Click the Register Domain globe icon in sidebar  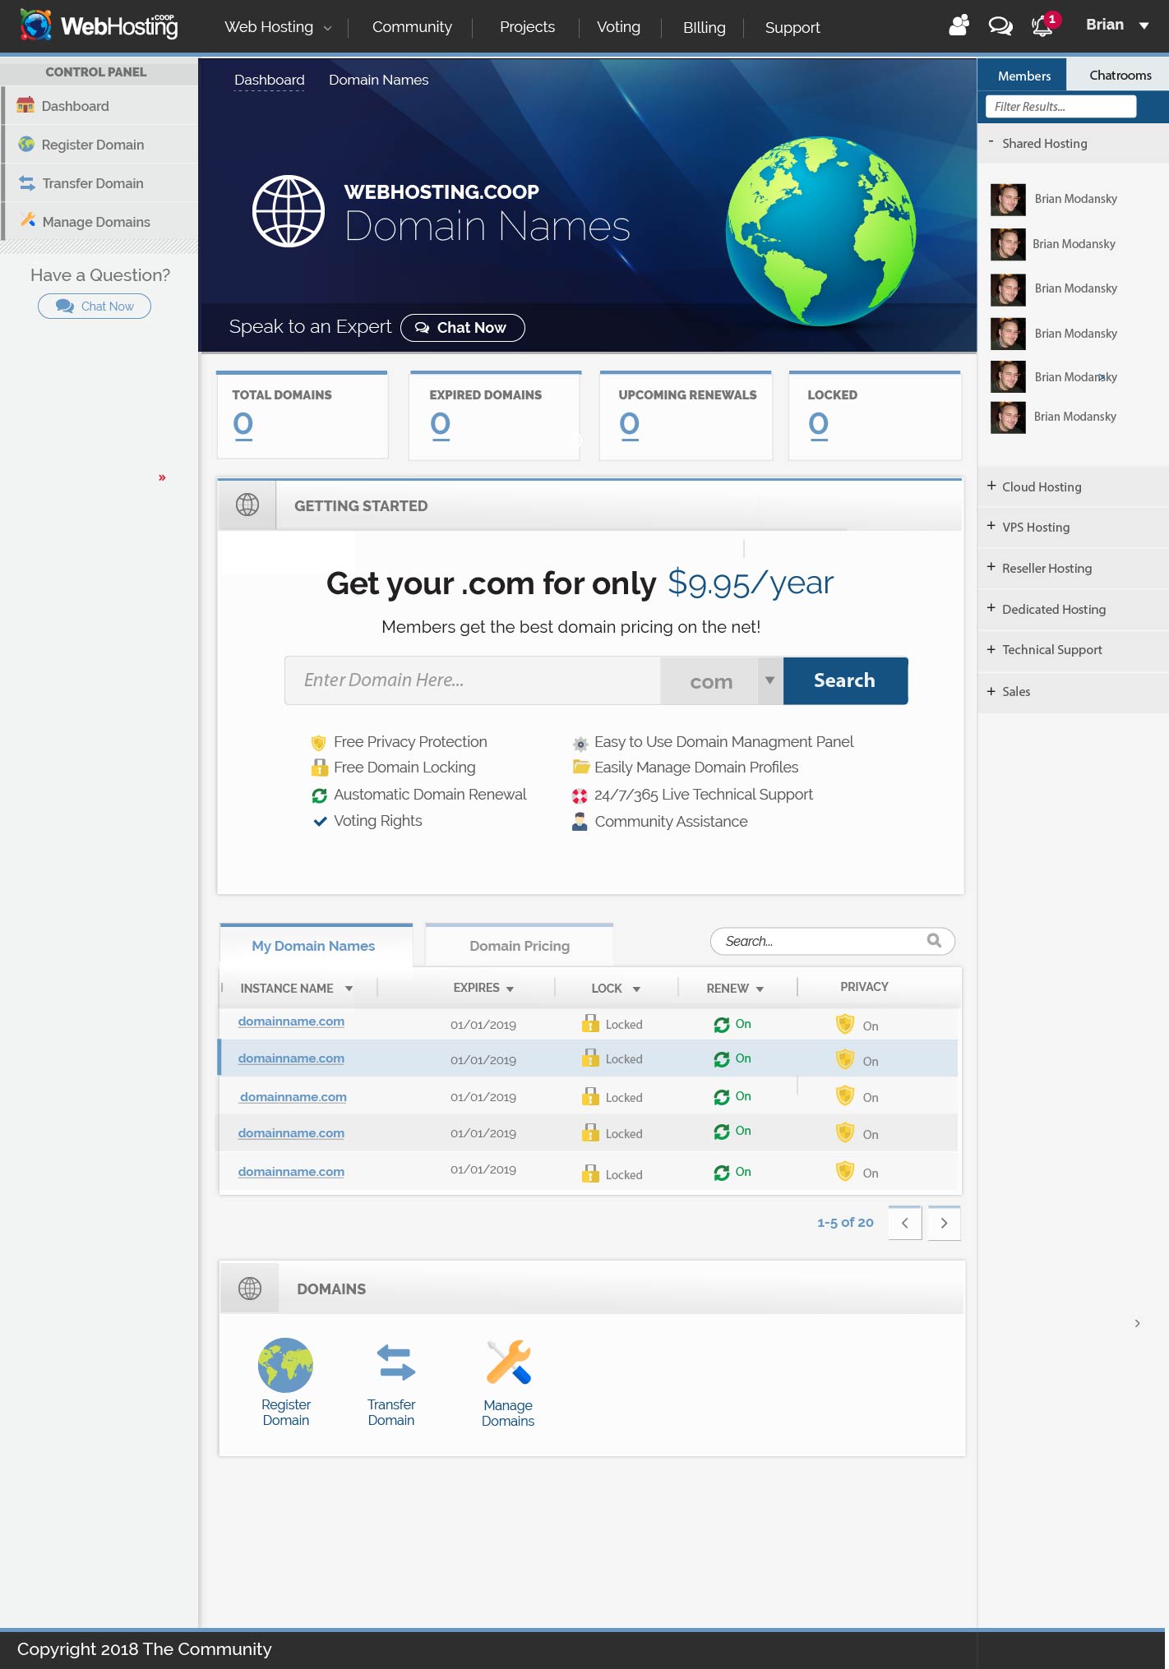click(x=26, y=144)
